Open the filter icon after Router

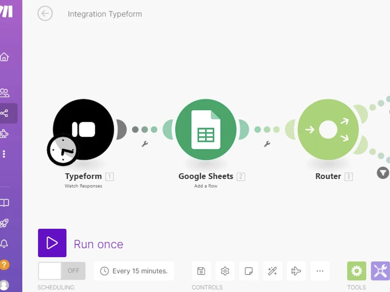click(x=383, y=173)
